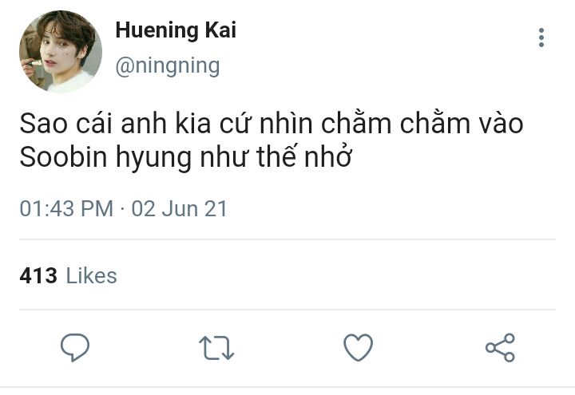575x395 pixels.
Task: Click the reply speech bubble icon
Action: click(74, 347)
